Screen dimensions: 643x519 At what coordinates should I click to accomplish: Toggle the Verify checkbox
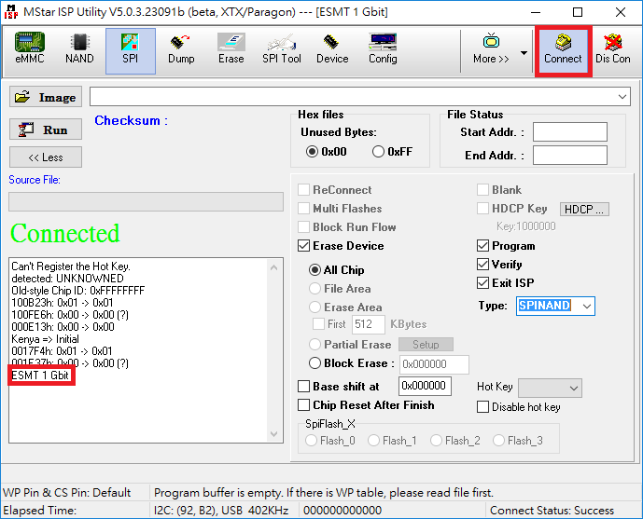pyautogui.click(x=483, y=265)
